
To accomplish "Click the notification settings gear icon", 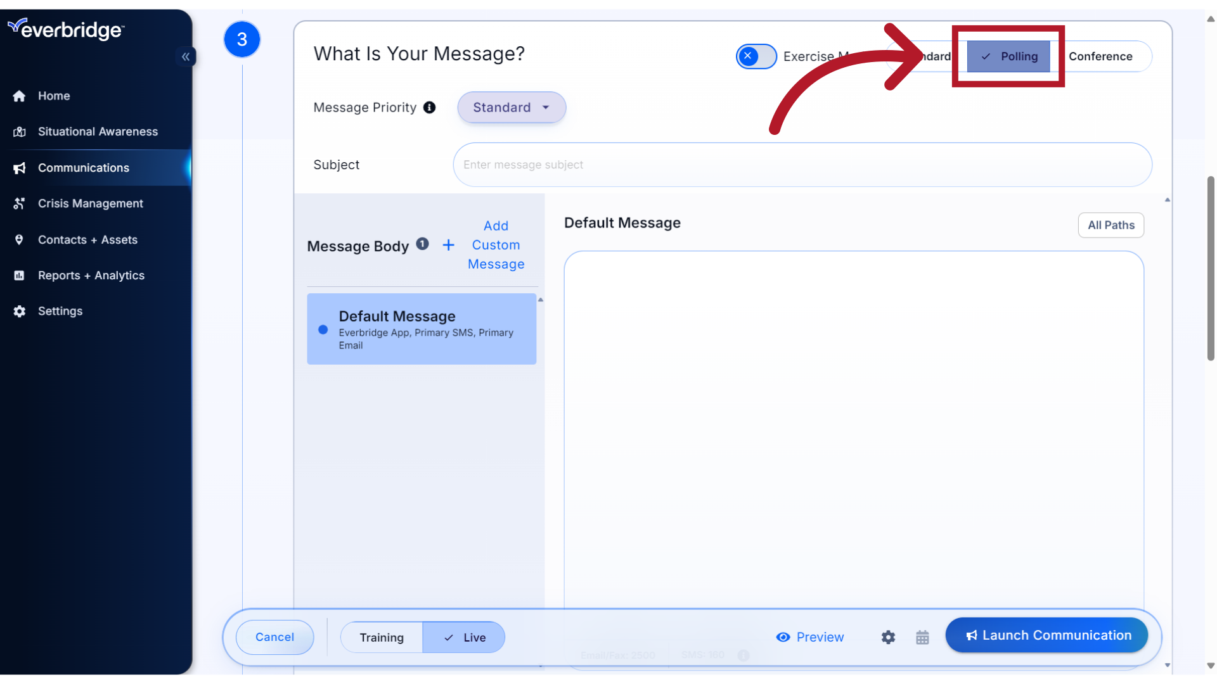I will [x=889, y=636].
